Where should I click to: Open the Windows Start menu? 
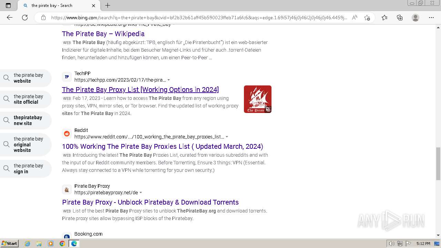[x=9, y=243]
